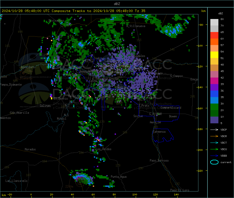Click the J_Prats map label

click(x=144, y=106)
